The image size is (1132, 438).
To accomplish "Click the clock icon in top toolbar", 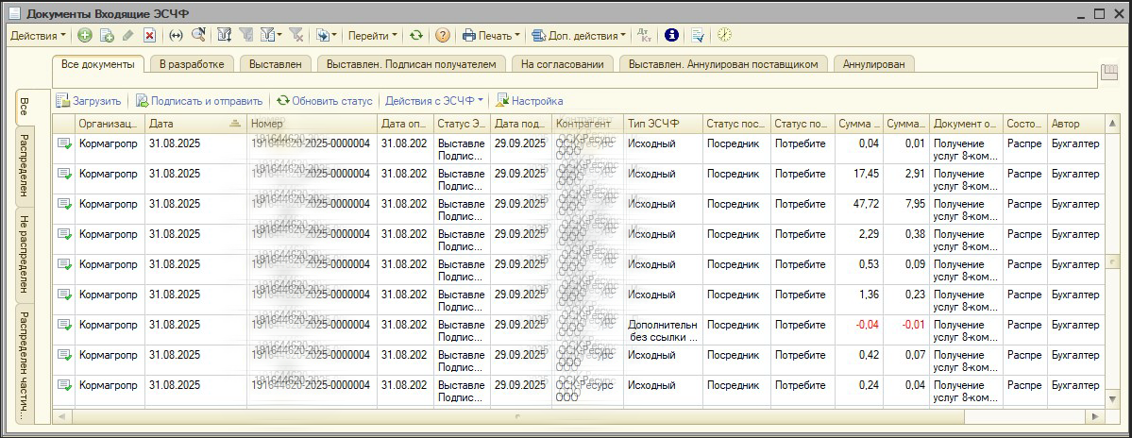I will [724, 36].
